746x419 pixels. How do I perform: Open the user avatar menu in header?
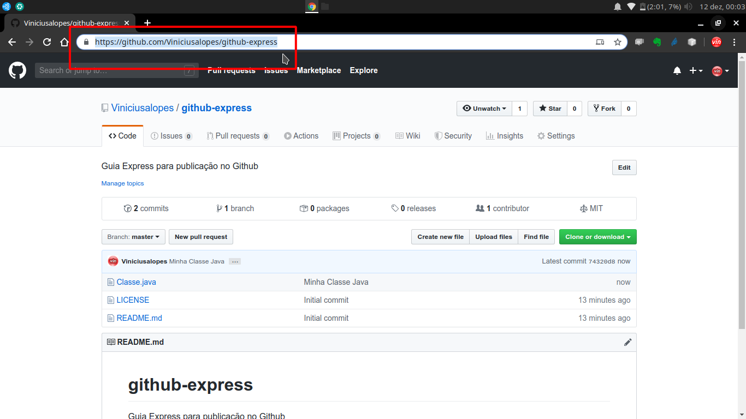tap(720, 70)
